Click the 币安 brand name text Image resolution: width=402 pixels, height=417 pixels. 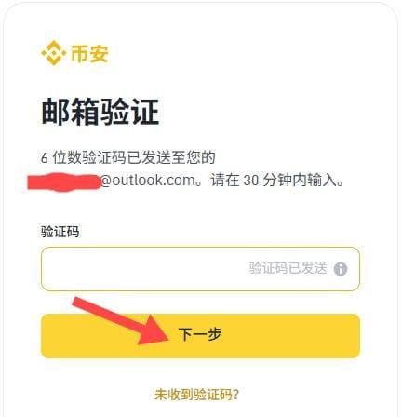coord(89,53)
